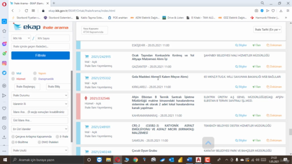Select the Danışmanlık radio option
Screen dimensions: 292x164
[x=35, y=79]
